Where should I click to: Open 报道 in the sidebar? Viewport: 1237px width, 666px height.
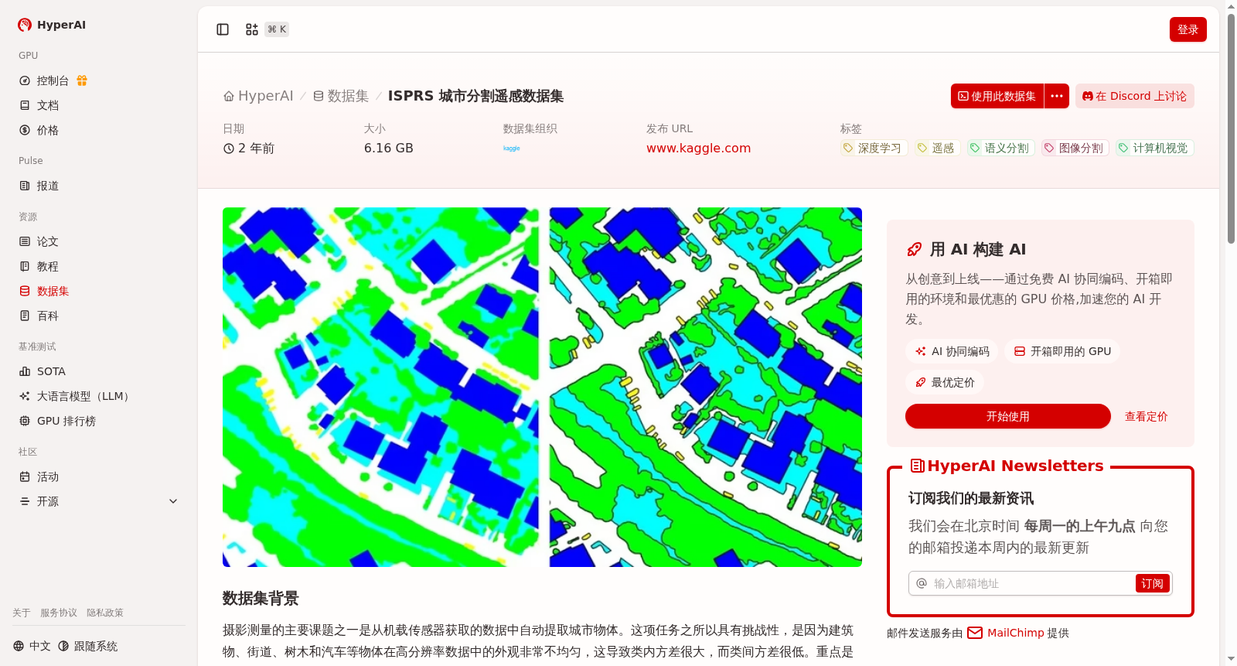pyautogui.click(x=48, y=186)
